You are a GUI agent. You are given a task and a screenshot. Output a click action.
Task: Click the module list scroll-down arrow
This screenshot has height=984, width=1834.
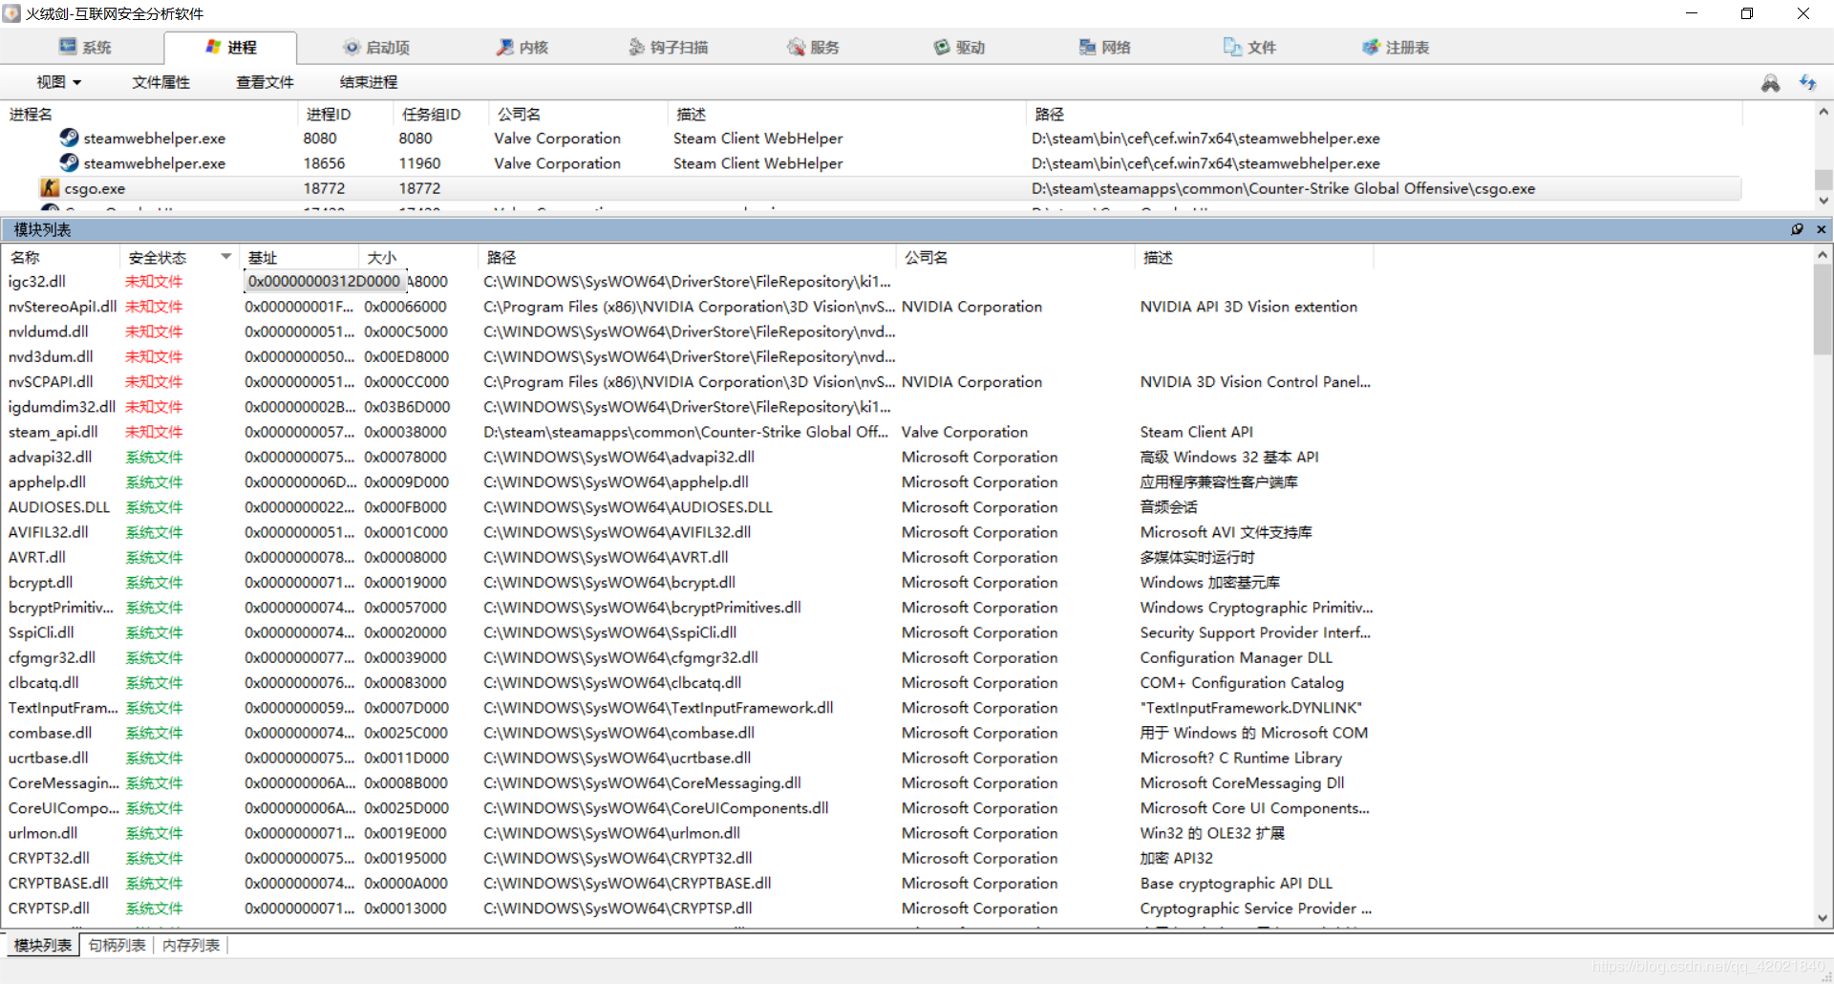[1823, 917]
